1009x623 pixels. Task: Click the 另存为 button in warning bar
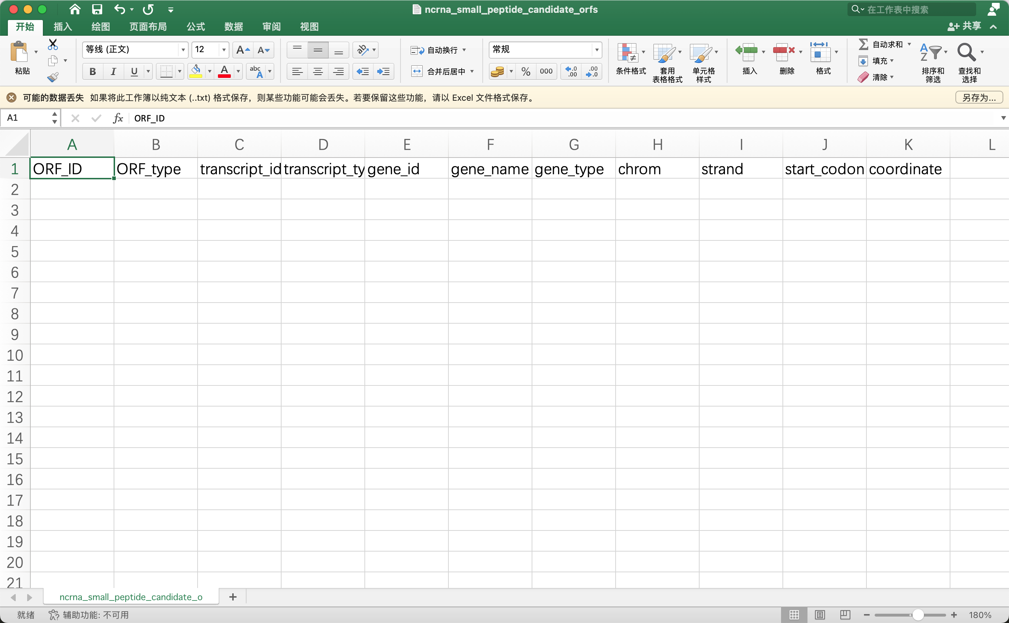tap(979, 97)
